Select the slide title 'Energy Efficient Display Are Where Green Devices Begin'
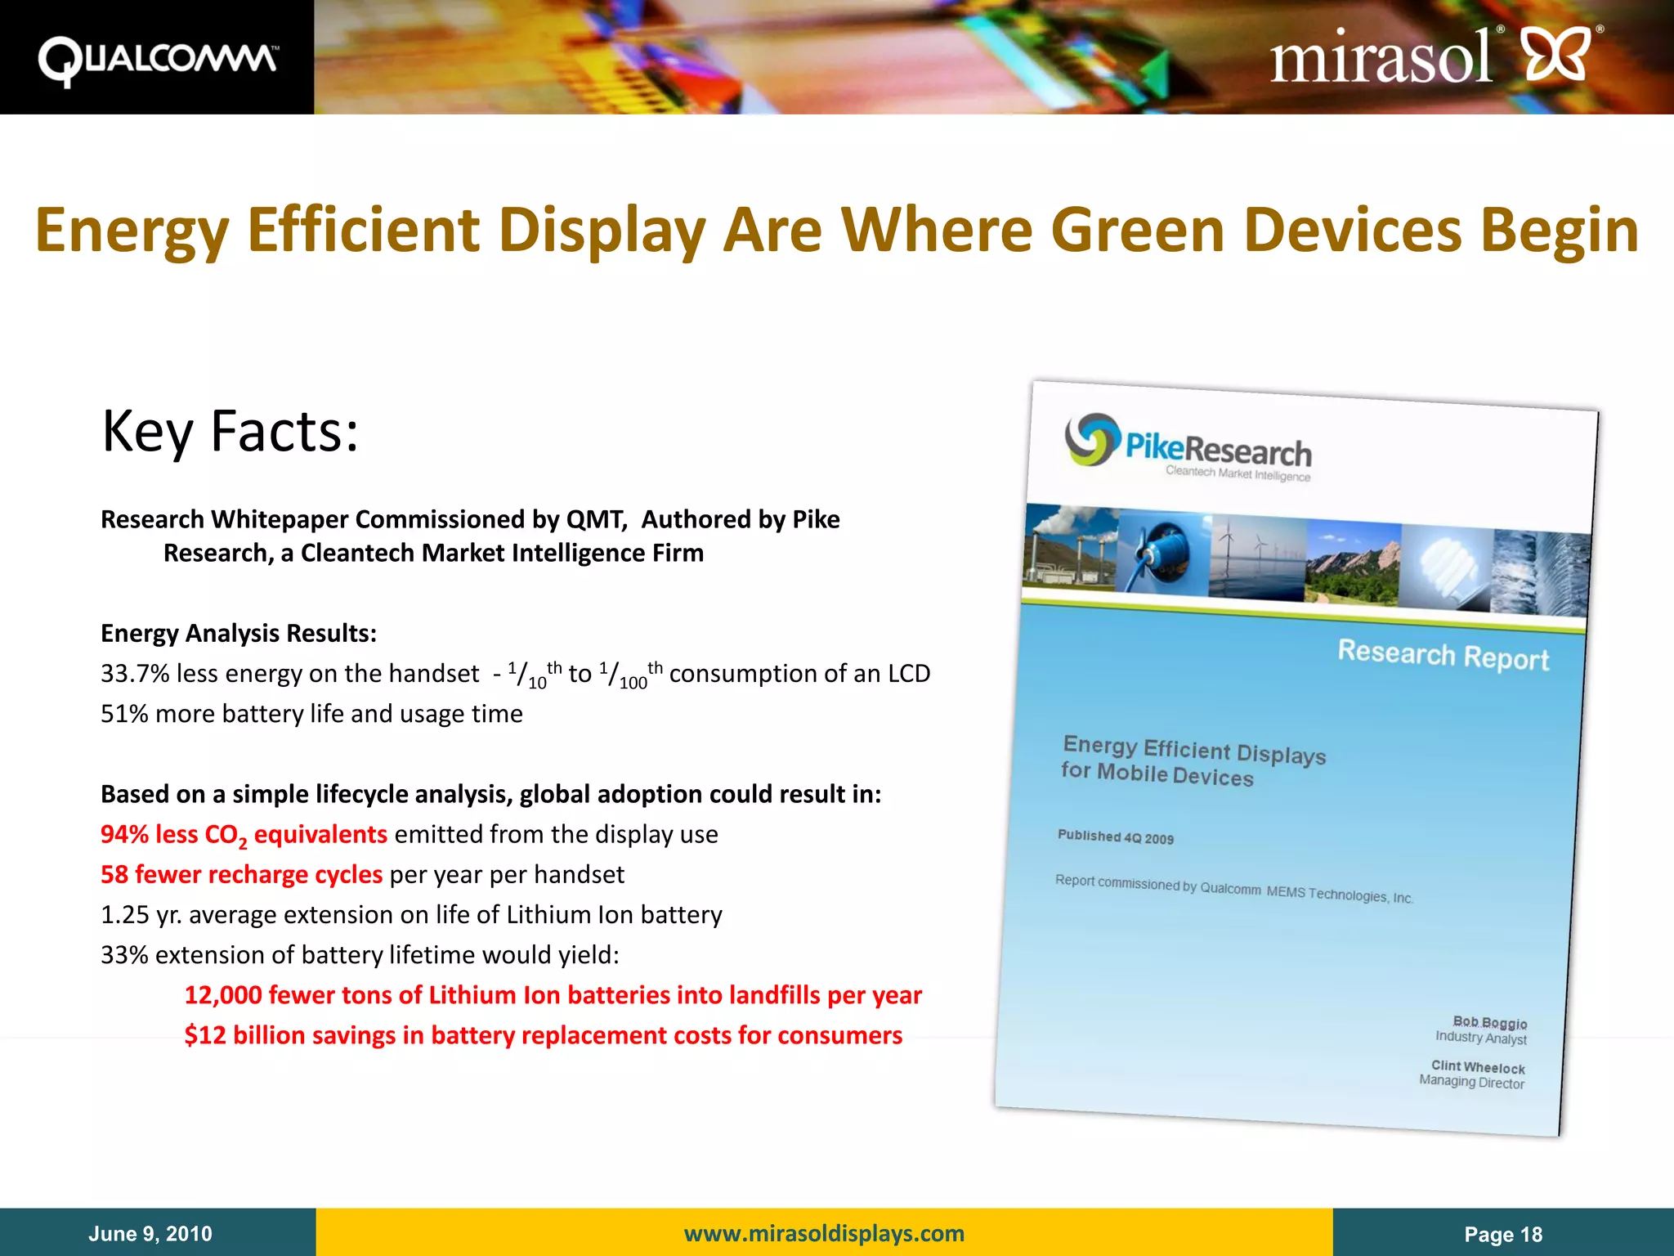Viewport: 1674px width, 1256px height. point(837,230)
